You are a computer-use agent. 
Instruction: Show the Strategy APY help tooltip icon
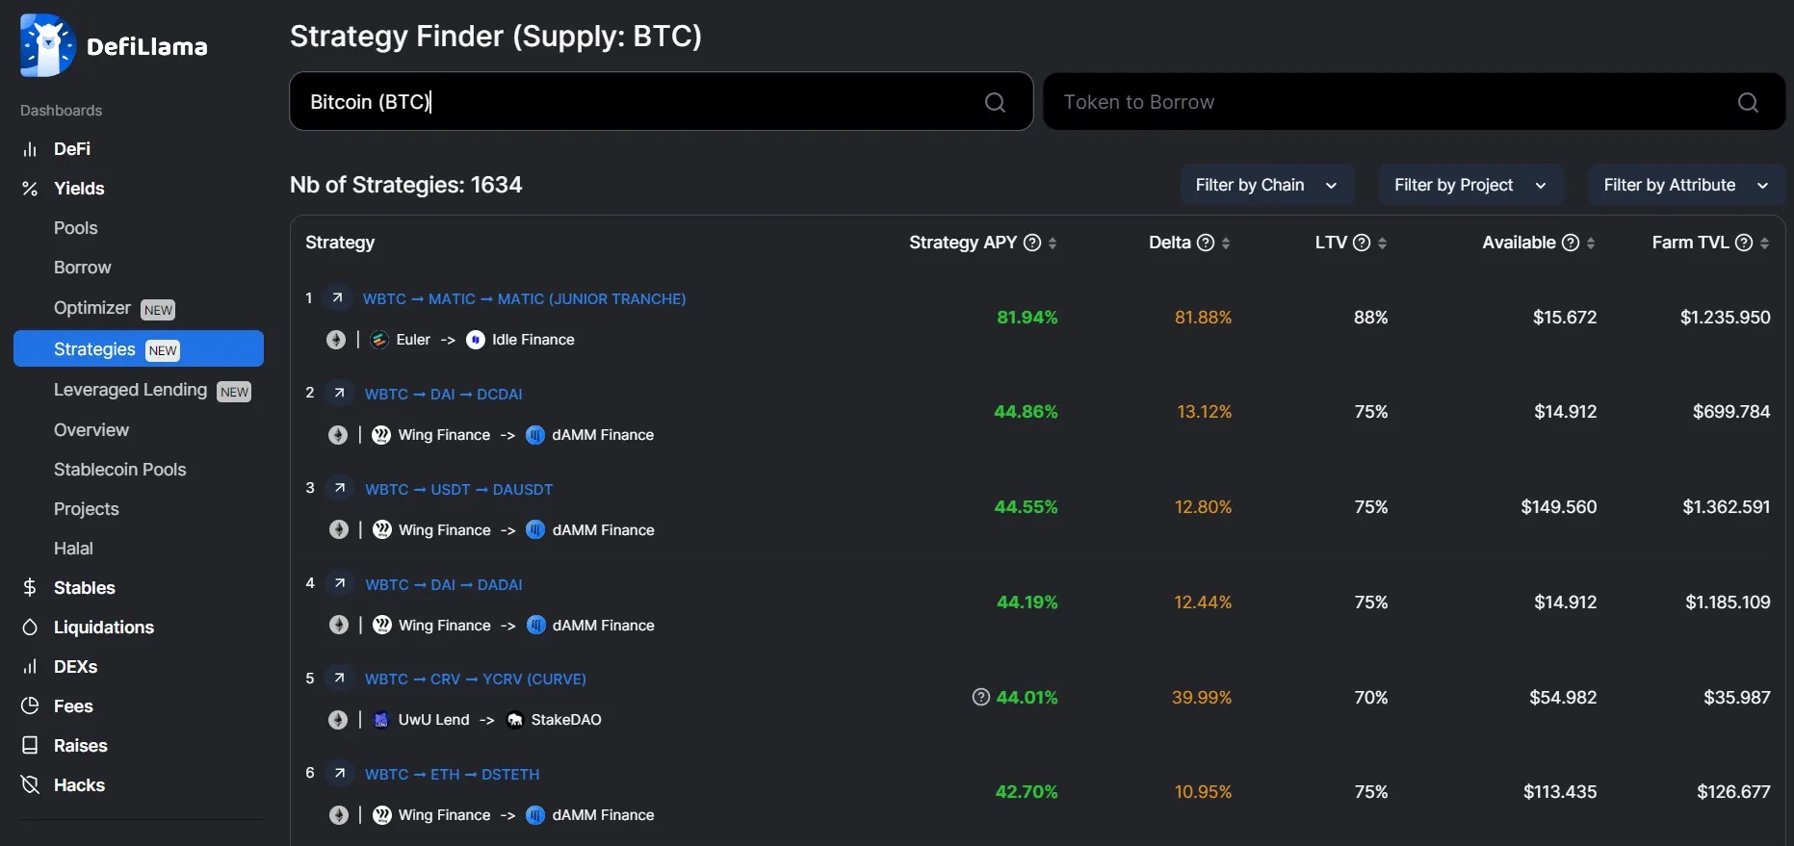tap(1032, 243)
